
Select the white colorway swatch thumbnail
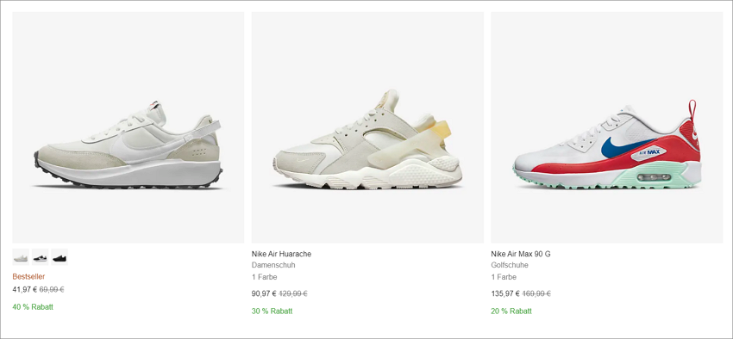tap(21, 257)
